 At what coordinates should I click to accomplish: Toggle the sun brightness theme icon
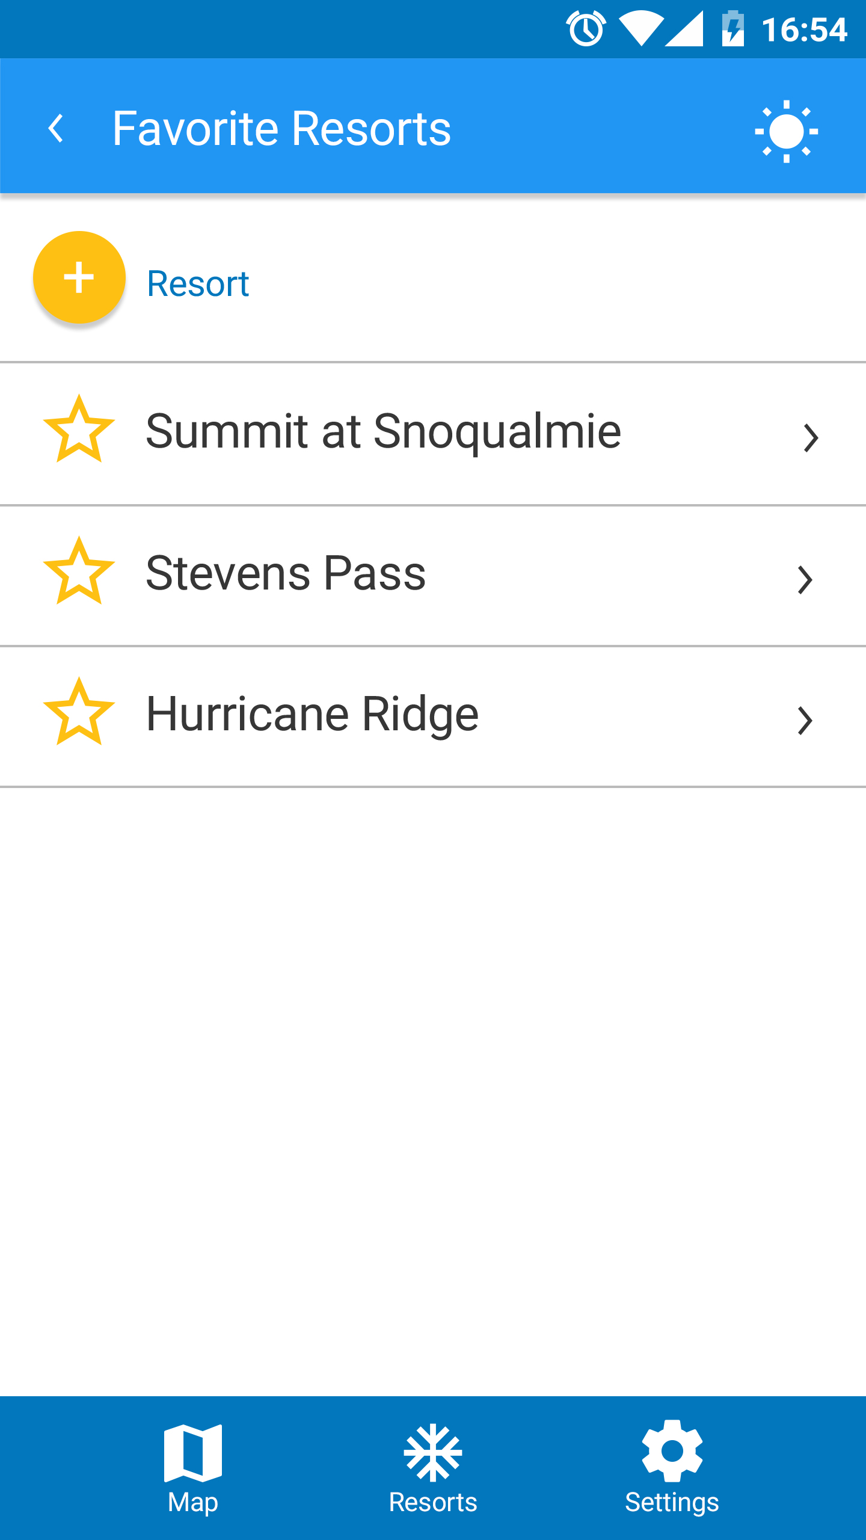coord(786,131)
